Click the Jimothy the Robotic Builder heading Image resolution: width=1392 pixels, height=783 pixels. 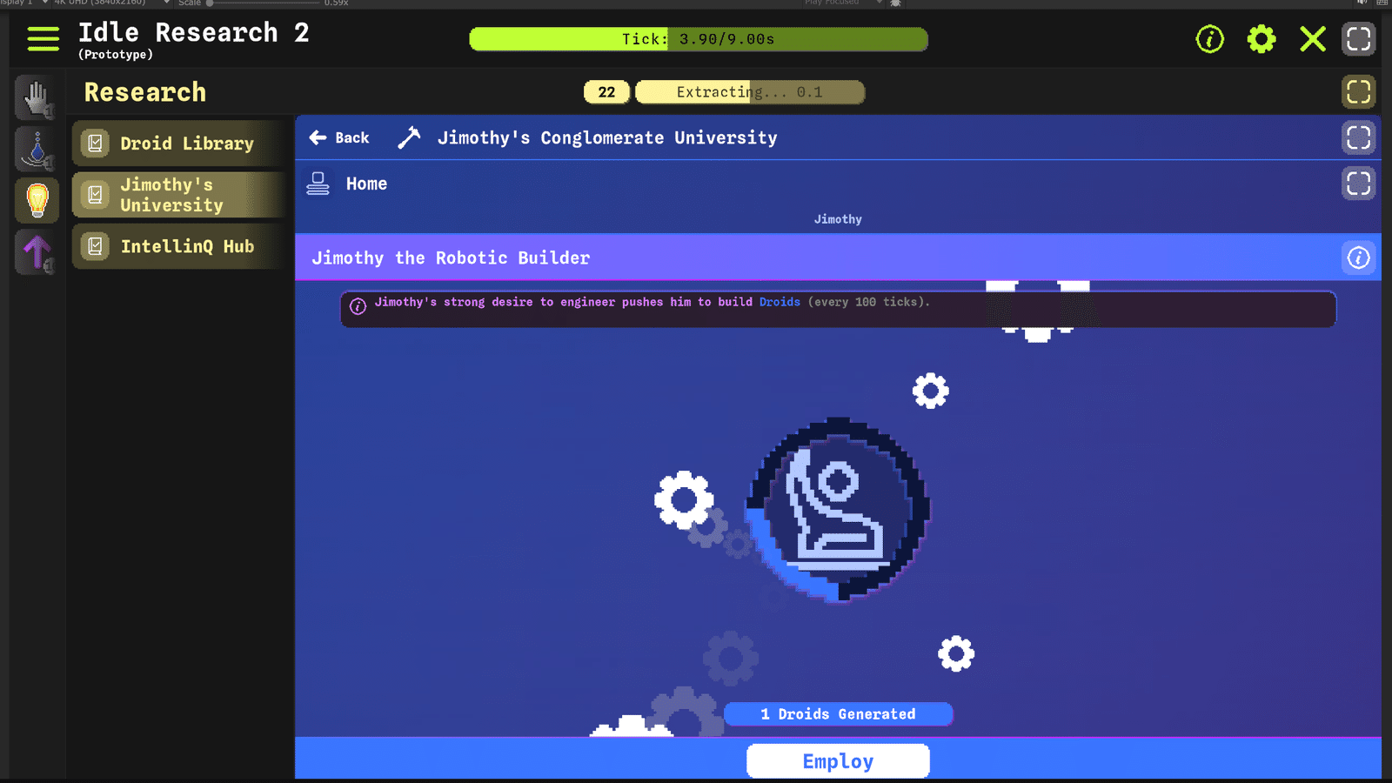pyautogui.click(x=451, y=258)
